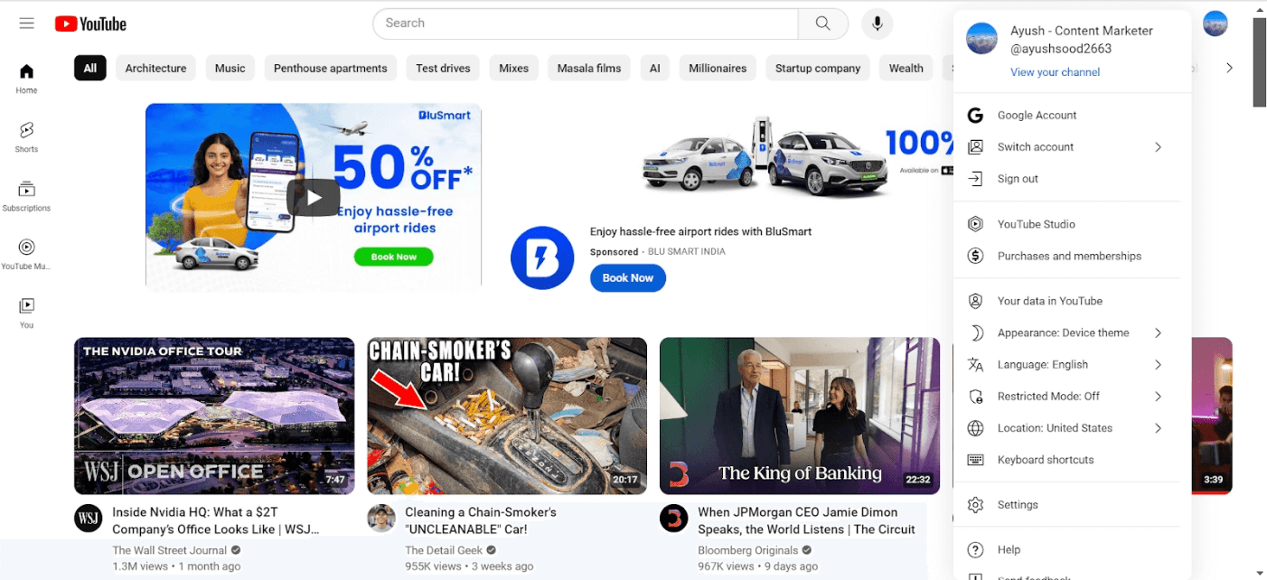Select the Masala films chip
This screenshot has height=580, width=1267.
(x=589, y=68)
